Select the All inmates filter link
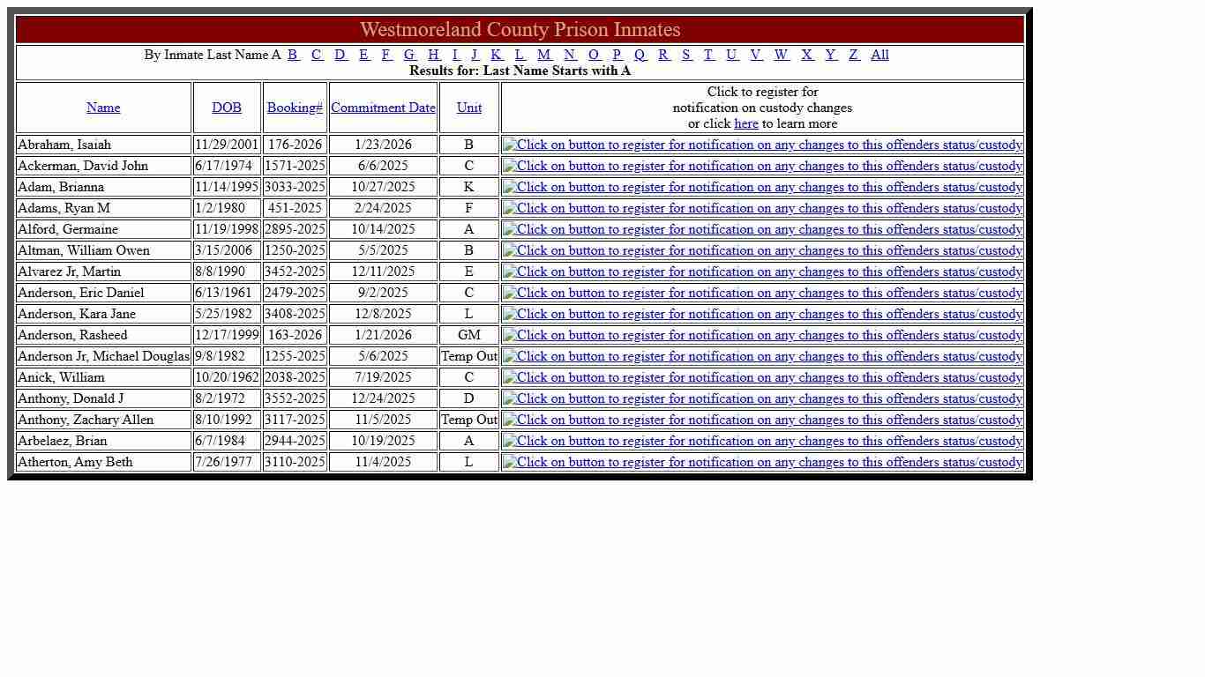The image size is (1205, 677). 879,55
